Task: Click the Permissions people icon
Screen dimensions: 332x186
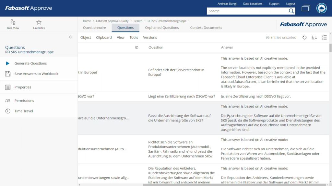Action: tap(8, 101)
